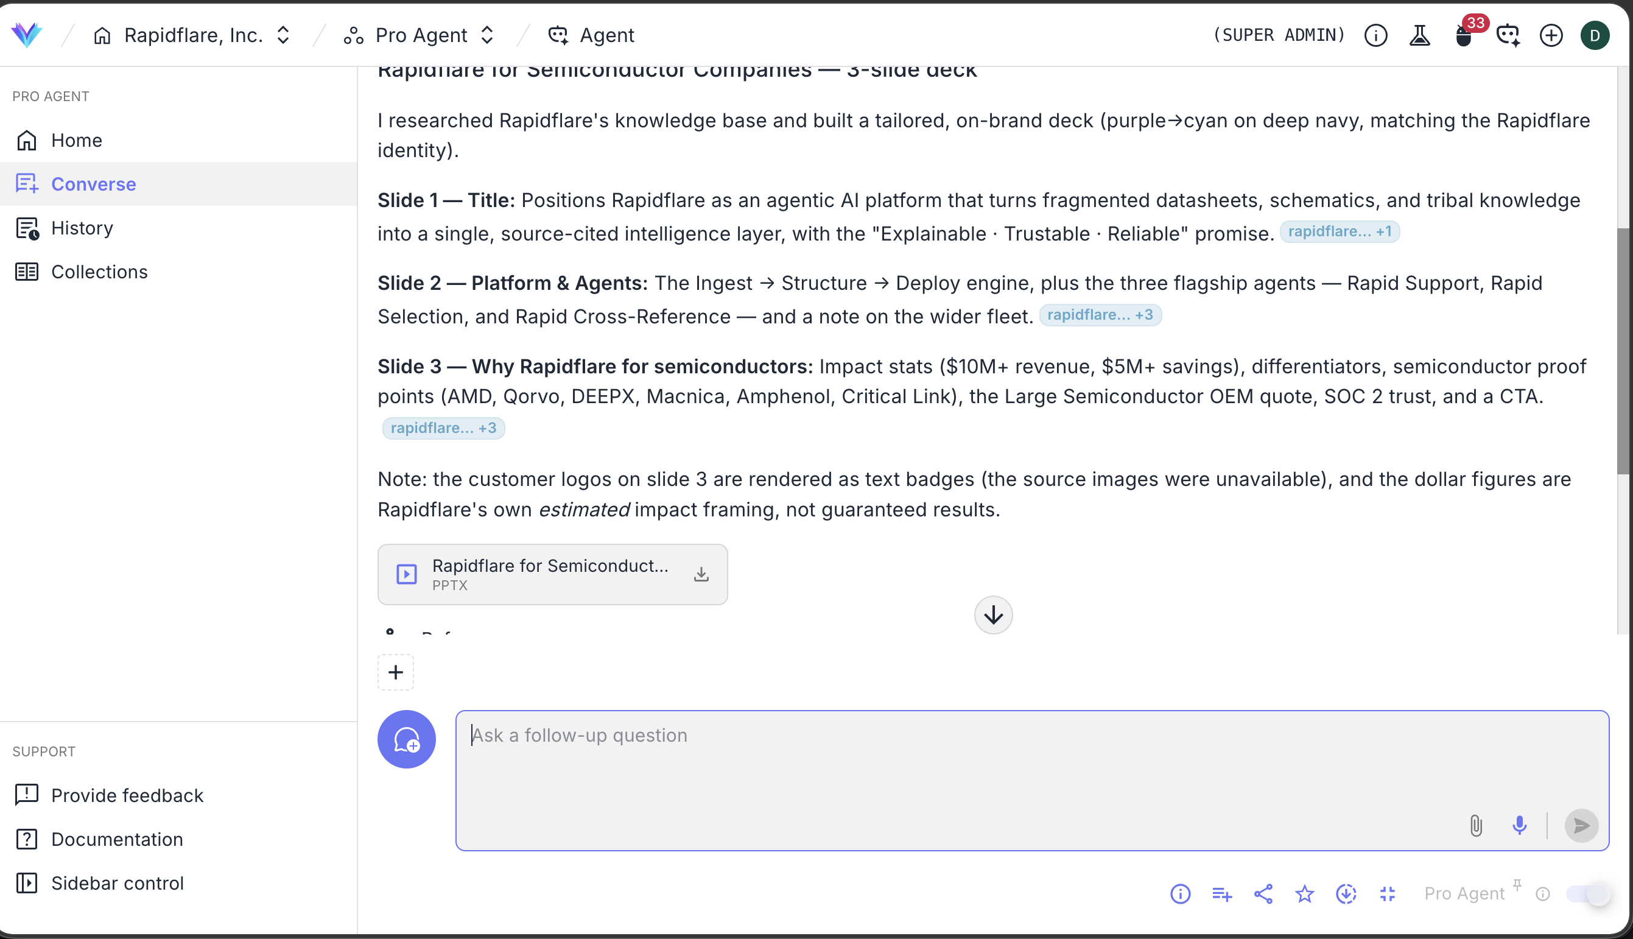The image size is (1633, 939).
Task: Open the Rapidflare for Semiconduct... PPTX attachment
Action: click(552, 574)
